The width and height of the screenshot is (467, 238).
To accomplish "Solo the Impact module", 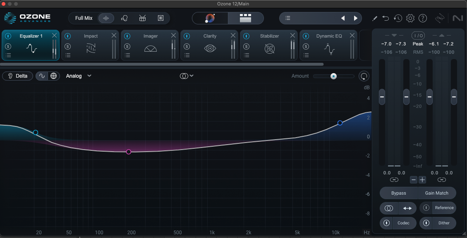I will point(68,46).
